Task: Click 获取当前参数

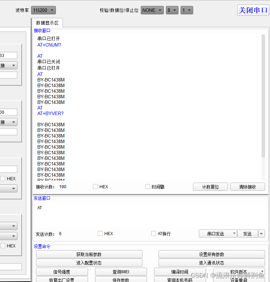Action: point(89,254)
